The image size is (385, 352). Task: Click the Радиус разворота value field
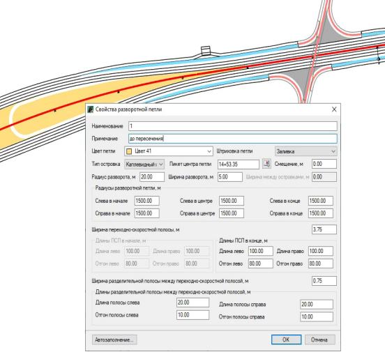tap(152, 177)
